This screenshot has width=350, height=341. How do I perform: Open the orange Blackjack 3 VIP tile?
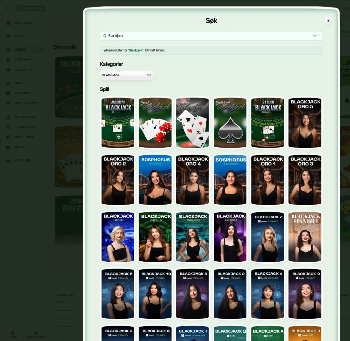click(x=305, y=333)
